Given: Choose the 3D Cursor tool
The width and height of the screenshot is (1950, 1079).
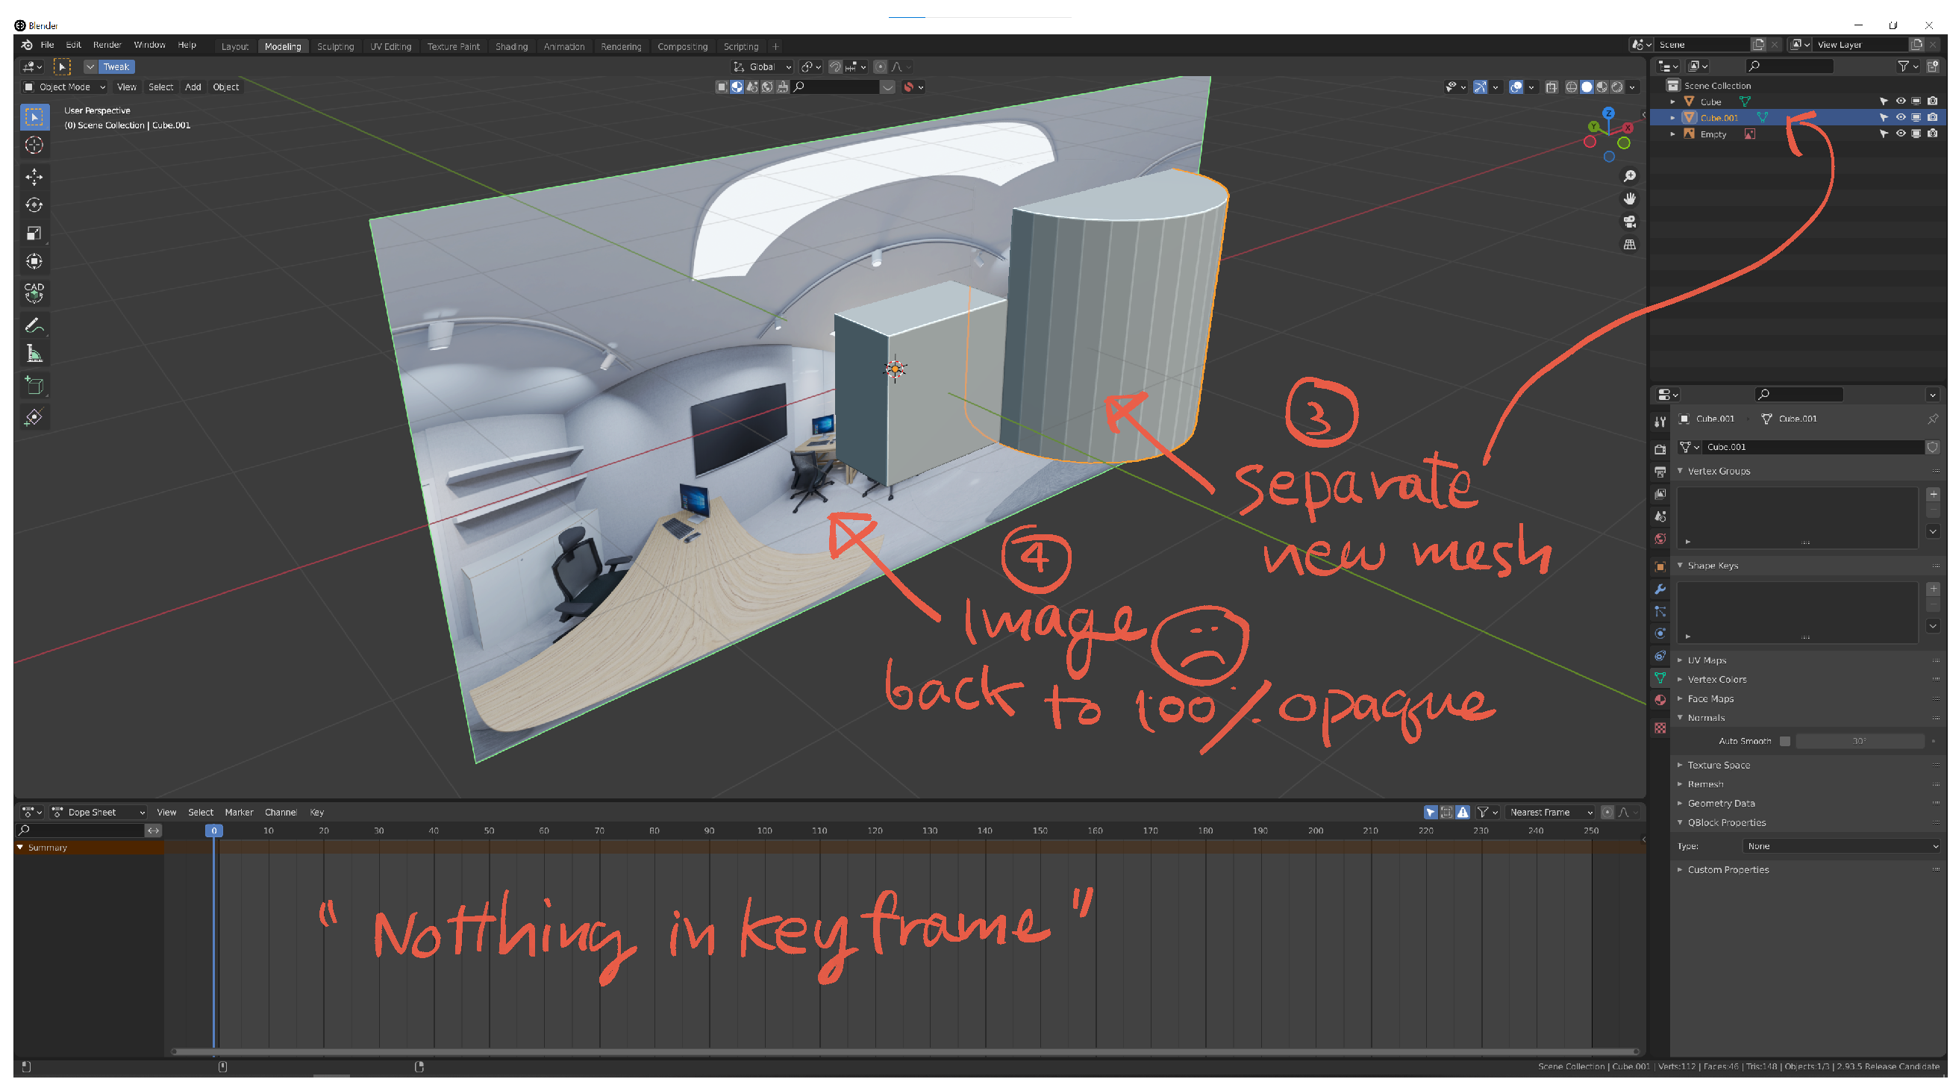Looking at the screenshot, I should (34, 146).
